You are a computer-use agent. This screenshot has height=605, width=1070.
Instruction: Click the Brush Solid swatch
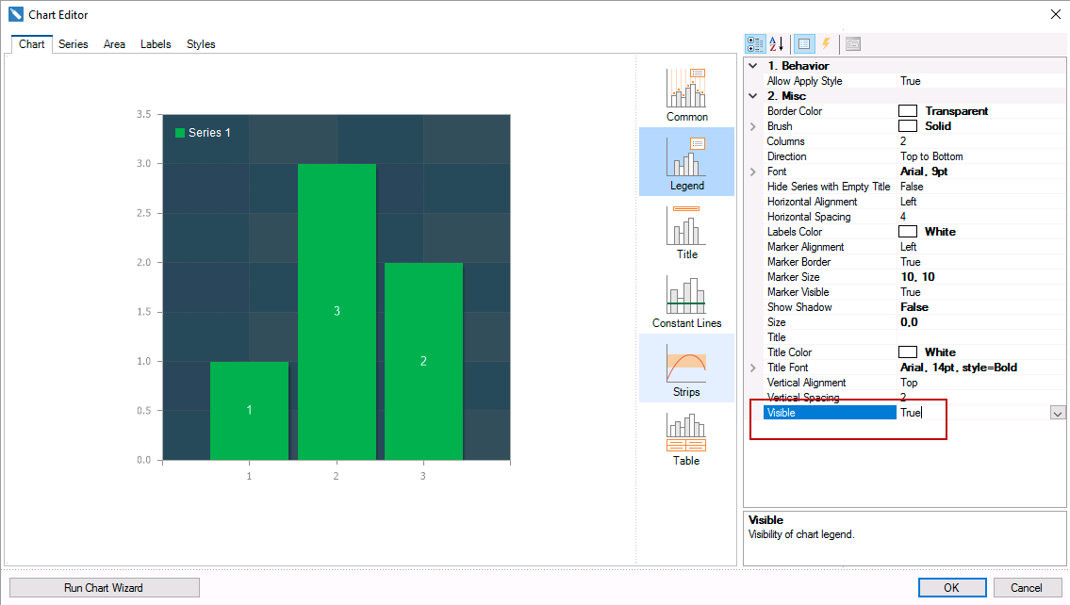coord(908,126)
